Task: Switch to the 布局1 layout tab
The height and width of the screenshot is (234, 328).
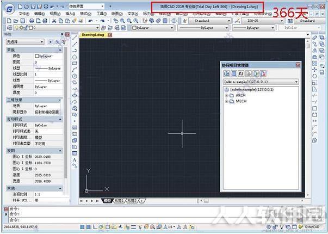Action: click(119, 201)
